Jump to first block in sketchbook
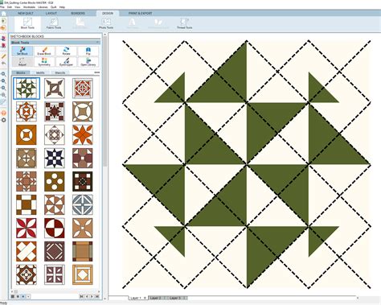 coord(82,296)
